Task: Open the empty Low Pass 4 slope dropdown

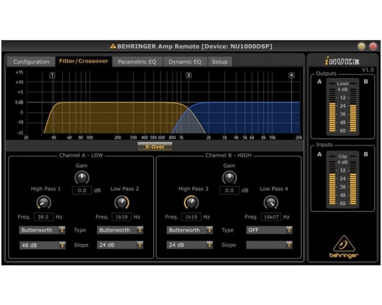Action: tap(269, 245)
